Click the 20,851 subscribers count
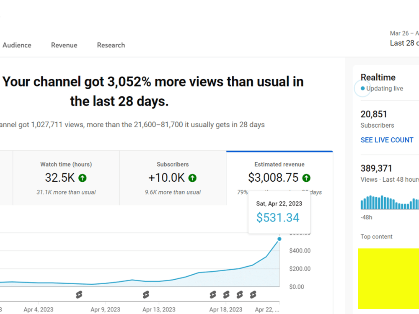This screenshot has height=314, width=419. 374,114
